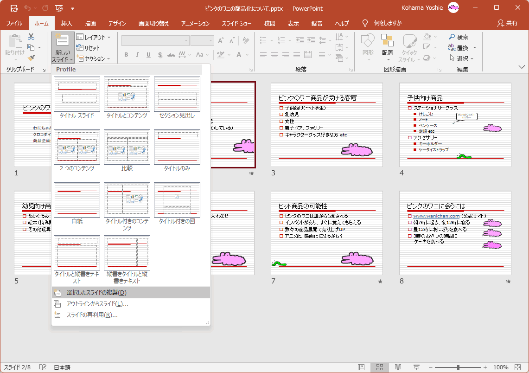The width and height of the screenshot is (529, 373).
Task: Click Clear All Formatting icon
Action: coord(246,41)
